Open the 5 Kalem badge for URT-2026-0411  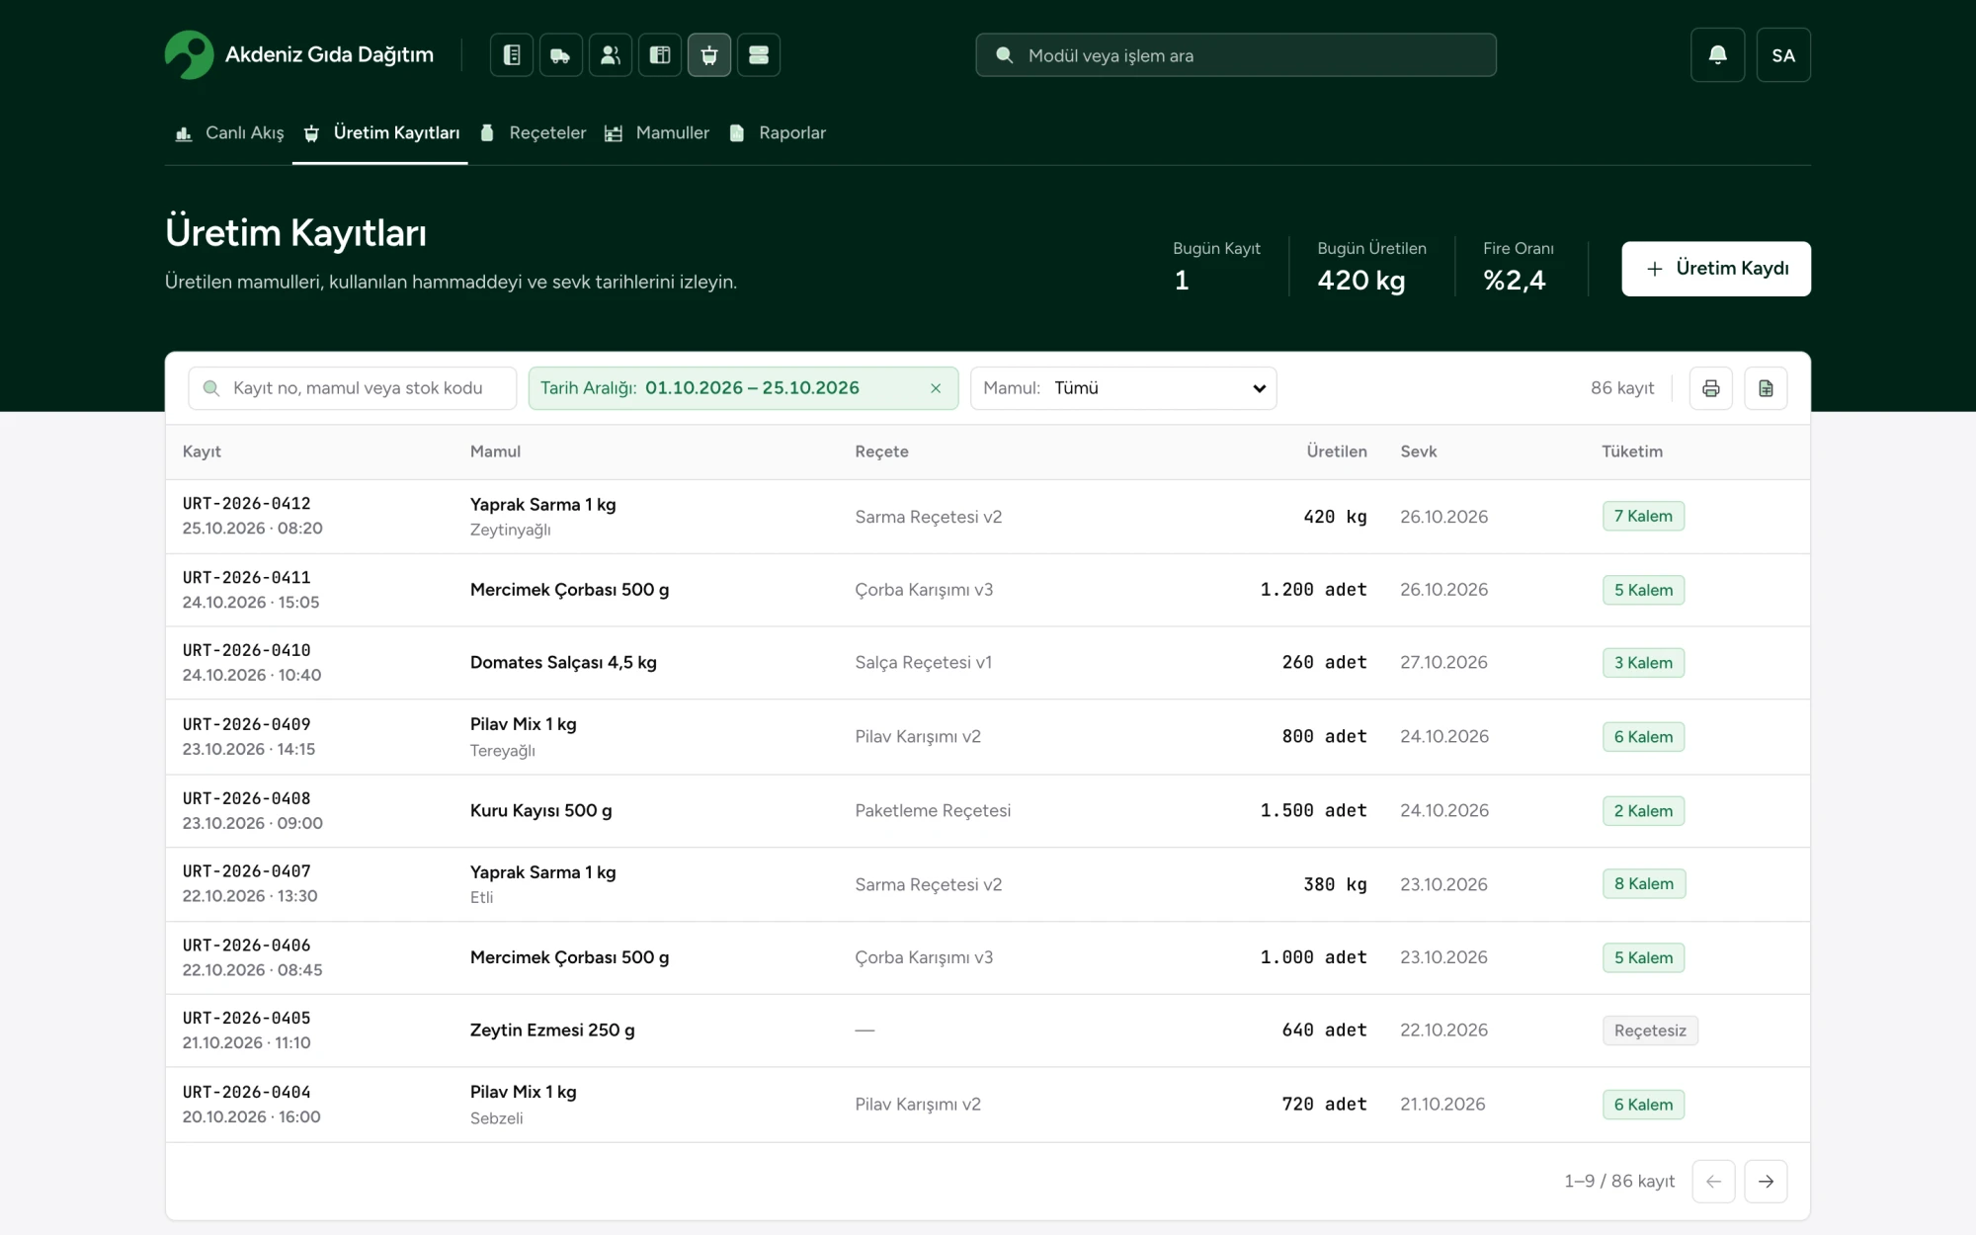1643,590
